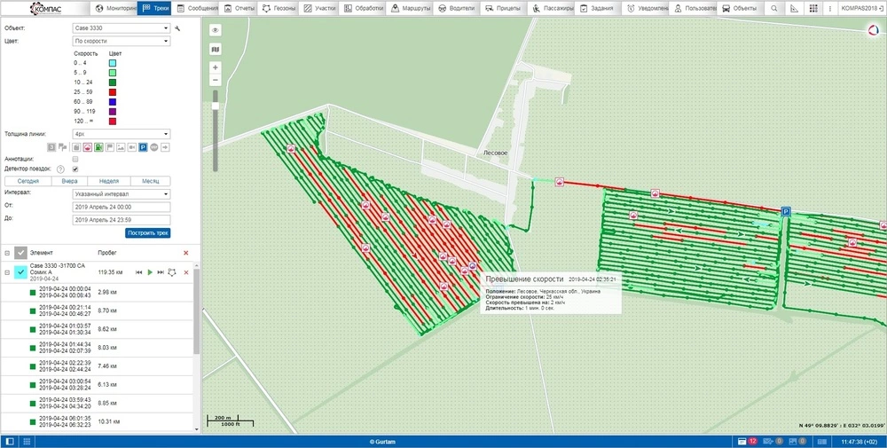Uncheck the Детектор поездок checkbox
The width and height of the screenshot is (887, 448).
pyautogui.click(x=75, y=169)
